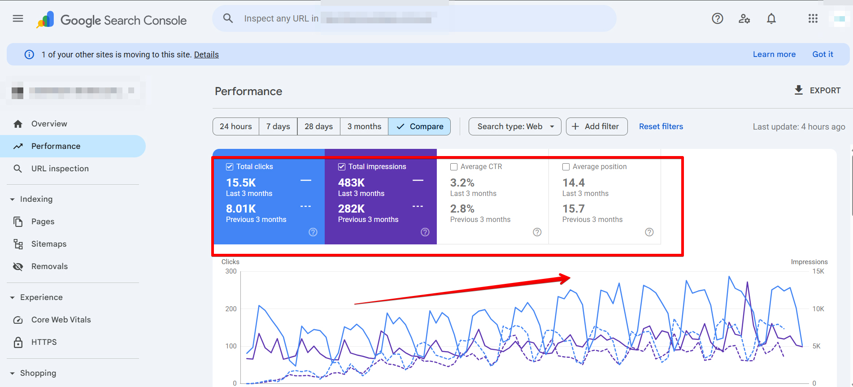Open Core Web Vitals in sidebar
The image size is (853, 387).
point(61,320)
